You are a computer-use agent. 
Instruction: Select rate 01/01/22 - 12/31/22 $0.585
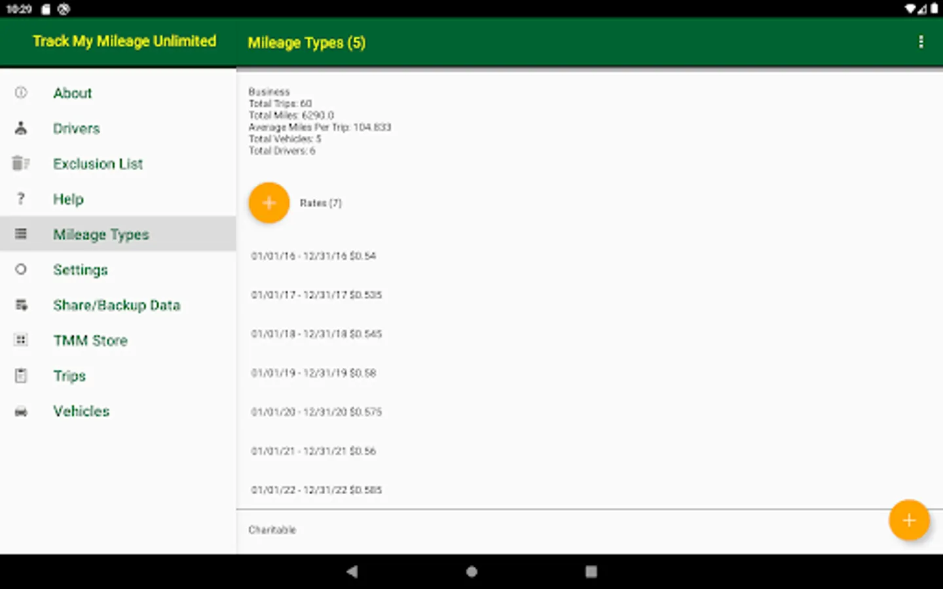pyautogui.click(x=316, y=490)
